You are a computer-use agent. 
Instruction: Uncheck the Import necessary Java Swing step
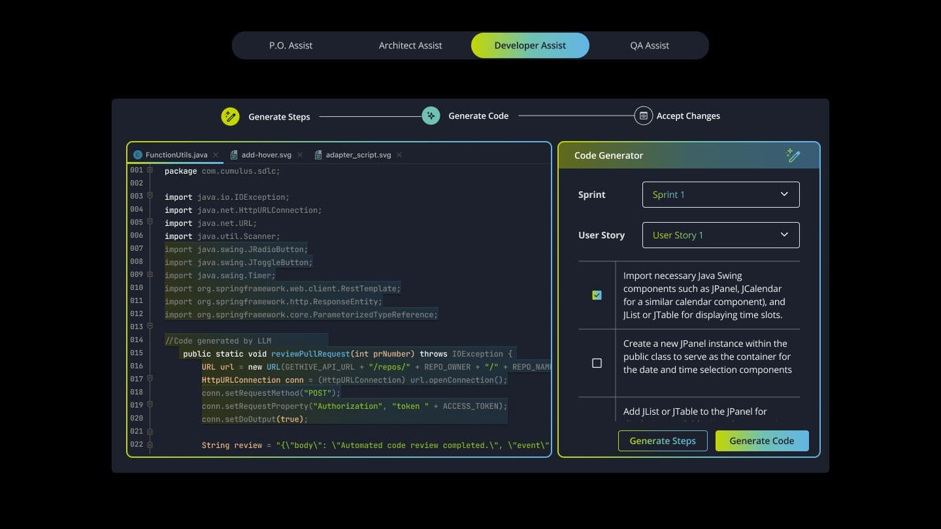[x=597, y=295]
